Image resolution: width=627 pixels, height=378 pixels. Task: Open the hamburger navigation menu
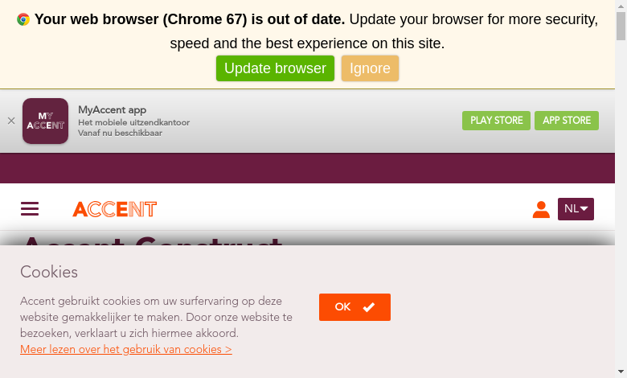pyautogui.click(x=30, y=209)
